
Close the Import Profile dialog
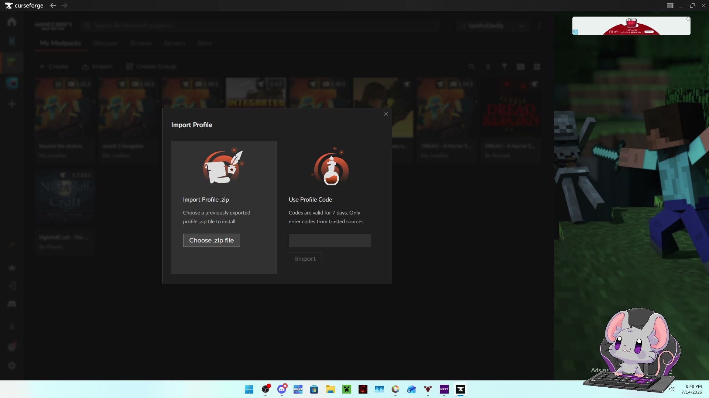click(386, 114)
